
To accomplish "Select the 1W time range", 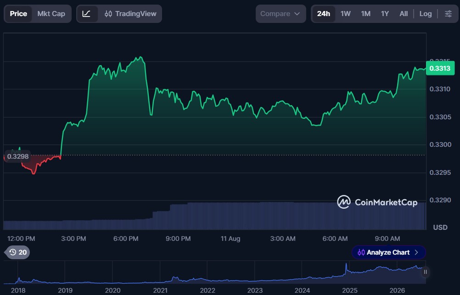I will [345, 14].
